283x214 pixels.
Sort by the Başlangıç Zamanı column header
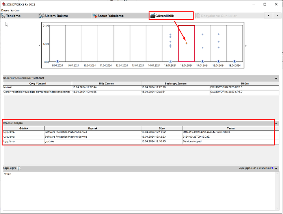175,83
